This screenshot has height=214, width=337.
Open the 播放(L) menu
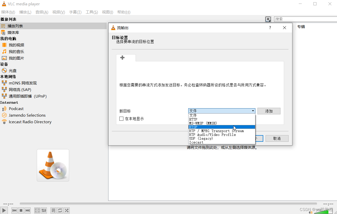pyautogui.click(x=25, y=12)
